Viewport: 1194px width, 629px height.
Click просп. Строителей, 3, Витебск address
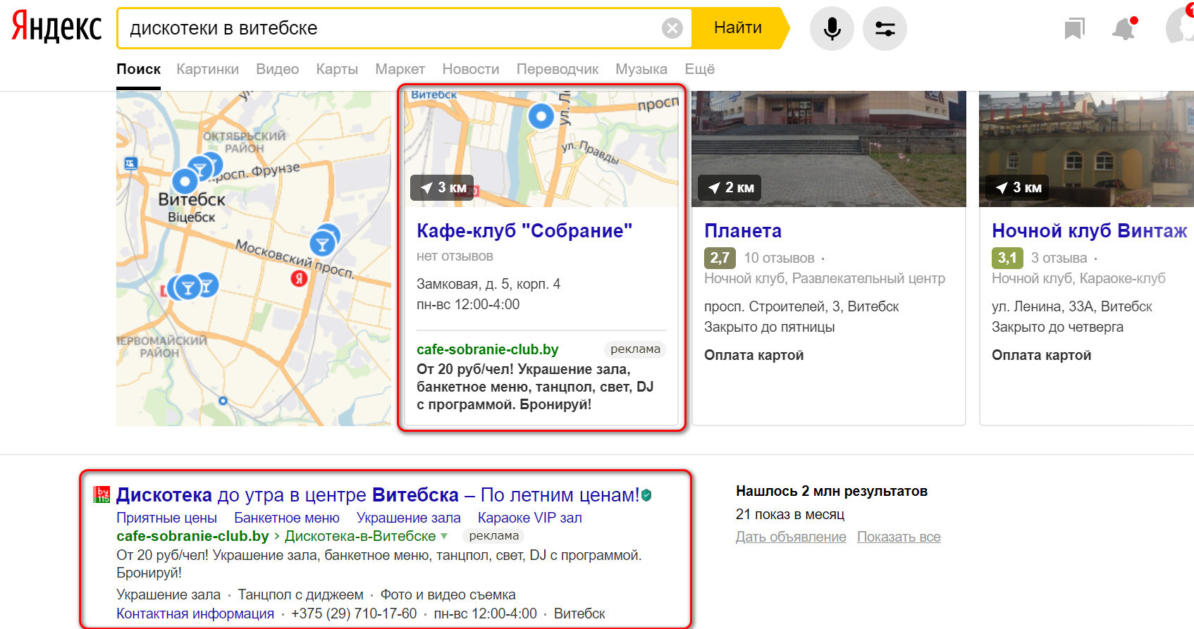(801, 306)
